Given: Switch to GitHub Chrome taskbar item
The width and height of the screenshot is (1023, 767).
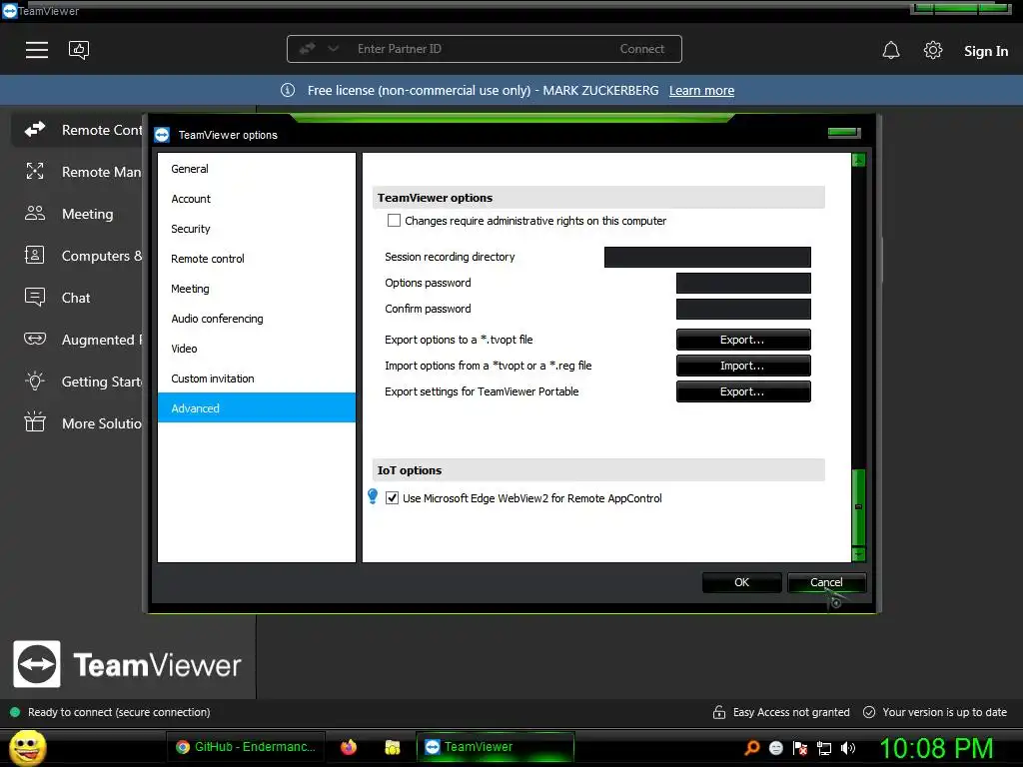Looking at the screenshot, I should pos(246,747).
